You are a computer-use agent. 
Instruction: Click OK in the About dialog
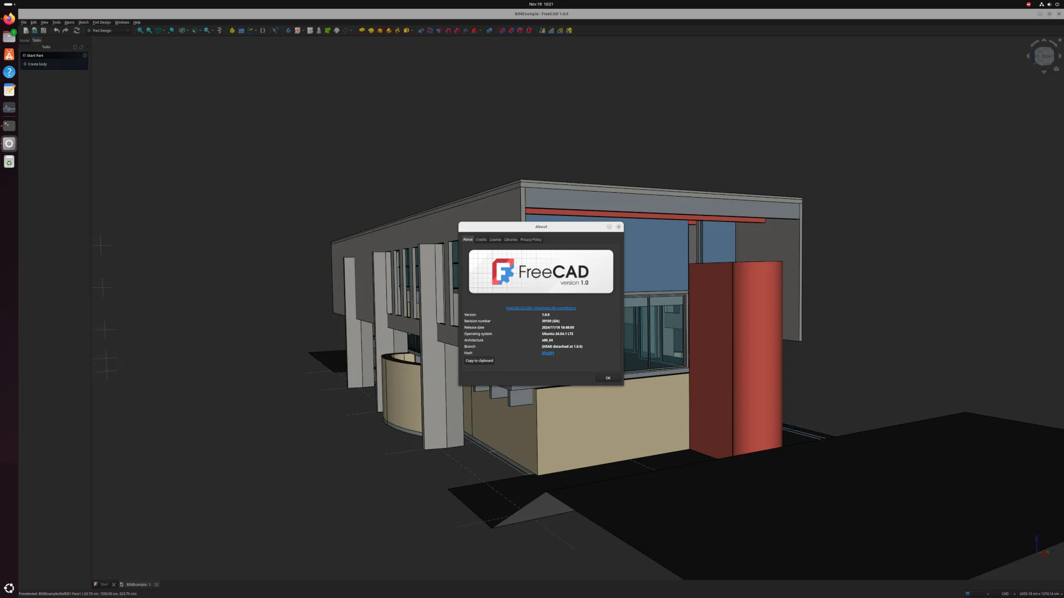click(608, 378)
